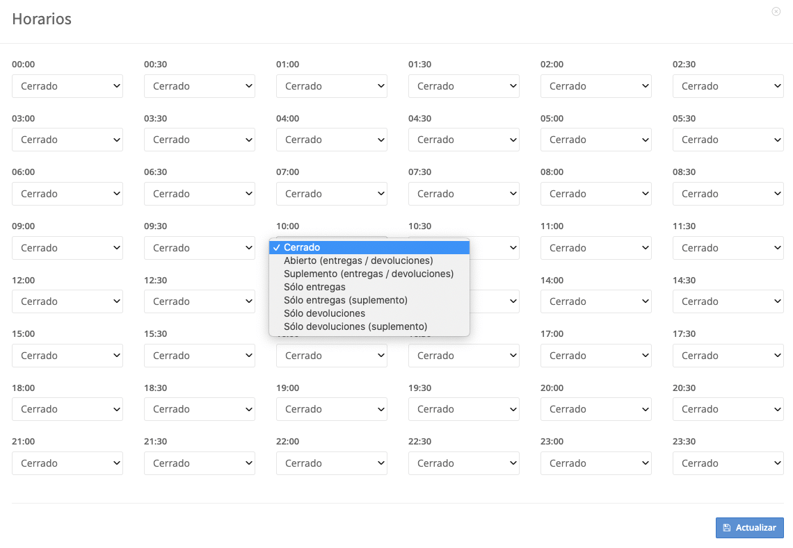Screen dimensions: 793x548
Task: Open the 02:30 schedule dropdown
Action: 728,86
